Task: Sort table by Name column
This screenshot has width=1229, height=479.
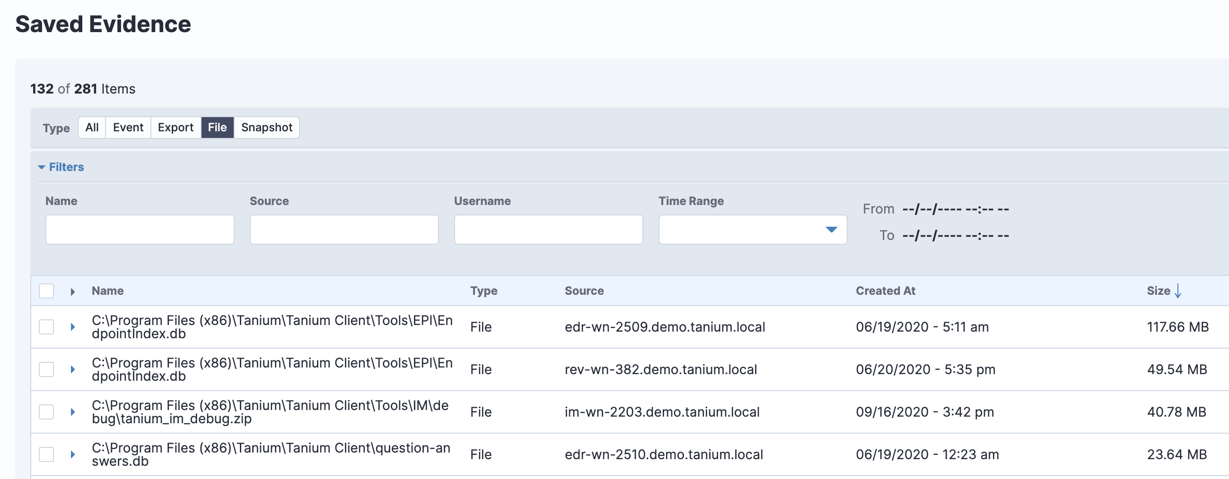Action: coord(107,291)
